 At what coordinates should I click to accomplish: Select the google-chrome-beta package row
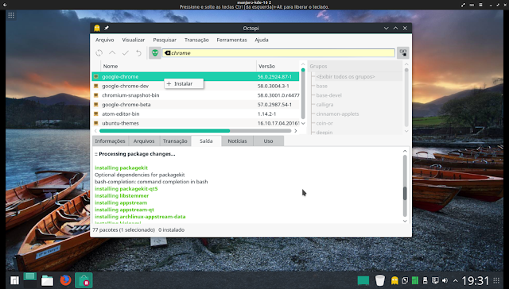click(196, 105)
